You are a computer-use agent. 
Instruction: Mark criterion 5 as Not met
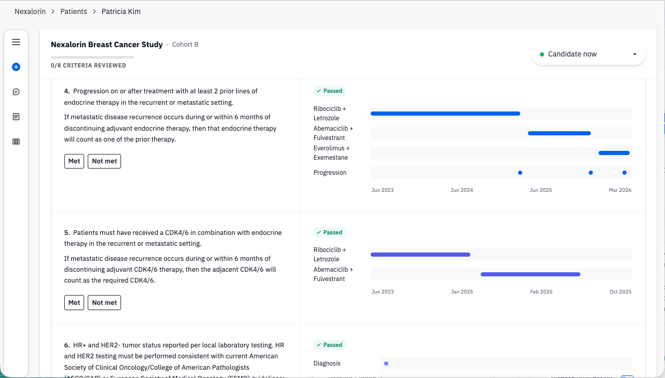point(104,303)
